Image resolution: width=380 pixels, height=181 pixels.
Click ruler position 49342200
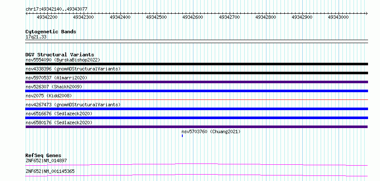point(47,17)
